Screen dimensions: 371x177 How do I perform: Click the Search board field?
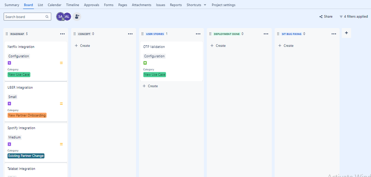pos(27,17)
